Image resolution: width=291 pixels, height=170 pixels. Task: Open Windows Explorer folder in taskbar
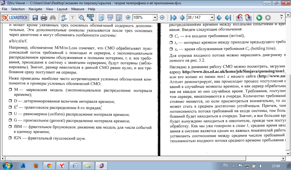pyautogui.click(x=88, y=166)
